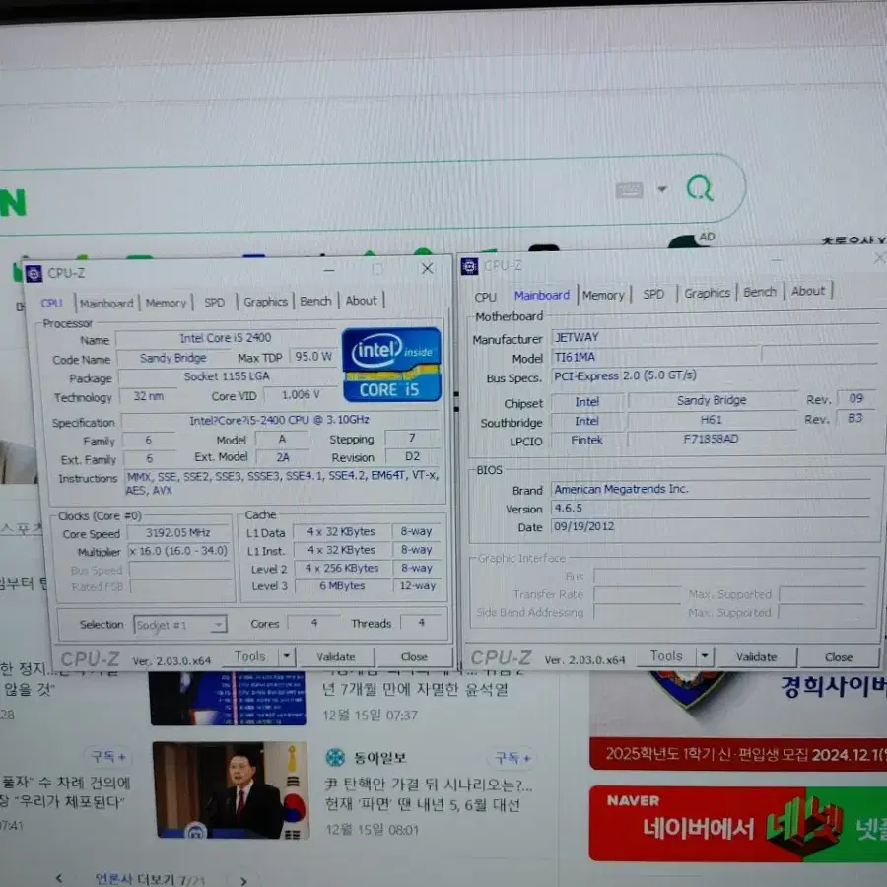
Task: Click the F71858AD LPCIO value
Action: click(711, 439)
